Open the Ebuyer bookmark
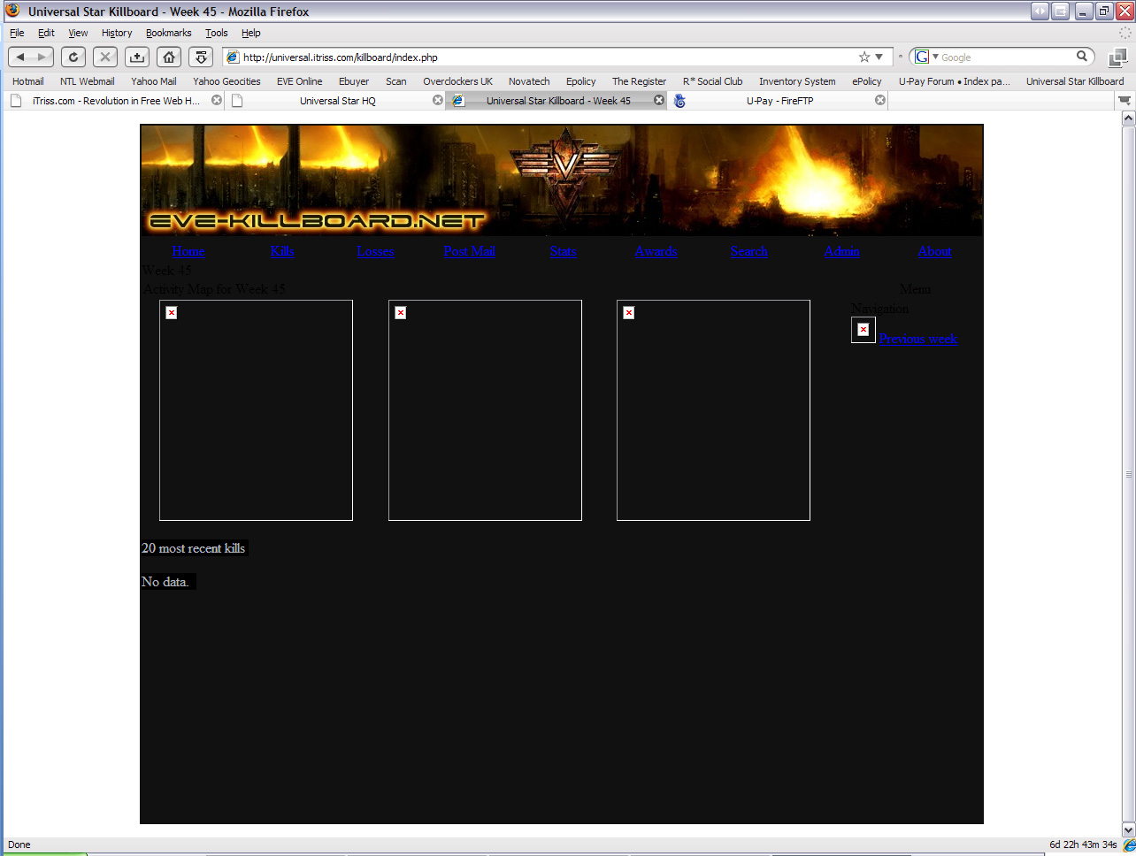Screen dimensions: 1136x856 [x=354, y=81]
